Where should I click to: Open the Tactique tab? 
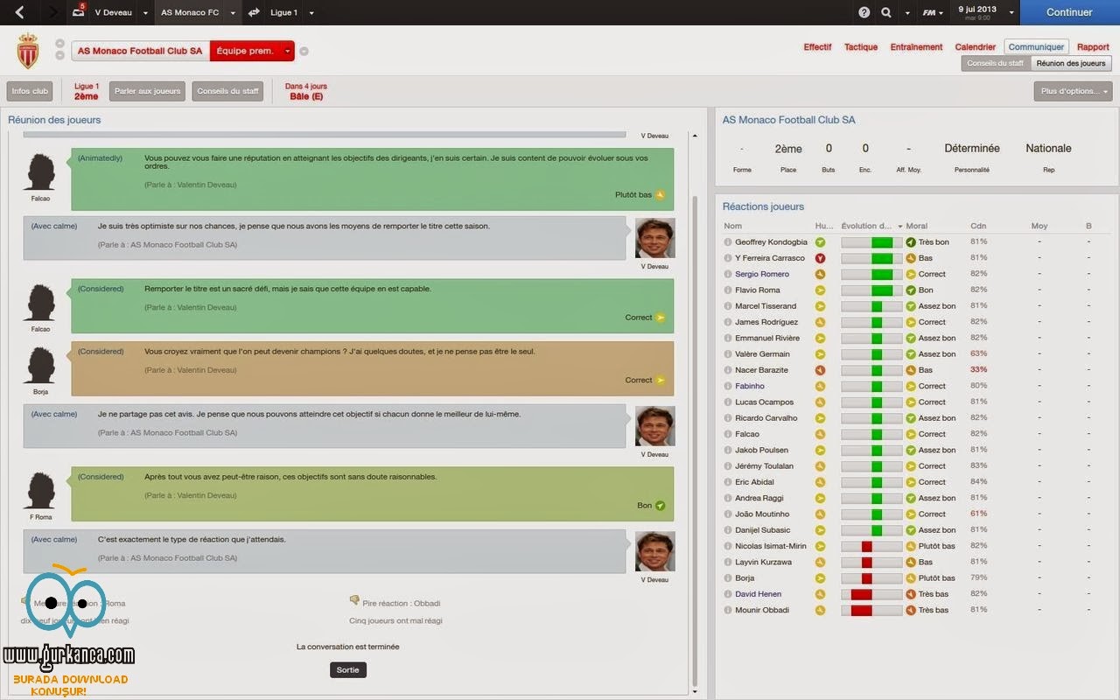[861, 47]
